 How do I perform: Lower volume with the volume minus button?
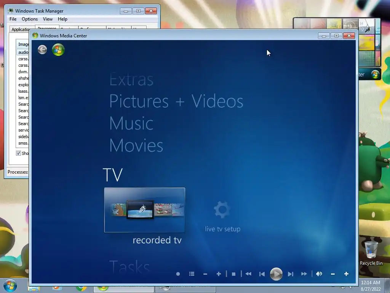333,274
